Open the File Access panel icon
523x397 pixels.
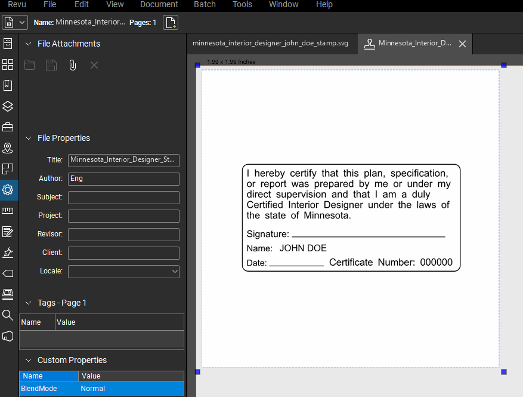point(8,44)
